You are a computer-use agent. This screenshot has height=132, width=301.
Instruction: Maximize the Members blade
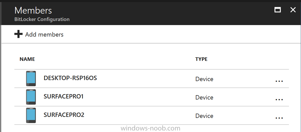point(278,10)
